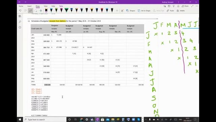Click the highlighted 'receipts from debtors' text
The height and width of the screenshot is (122, 216).
coord(57,21)
